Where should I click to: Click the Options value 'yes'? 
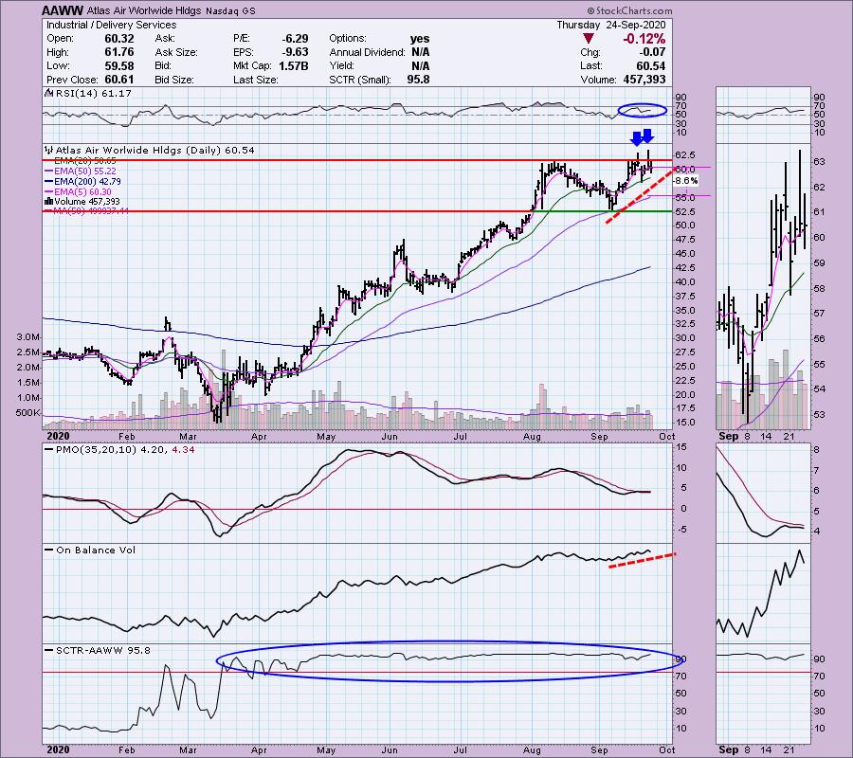pos(420,39)
